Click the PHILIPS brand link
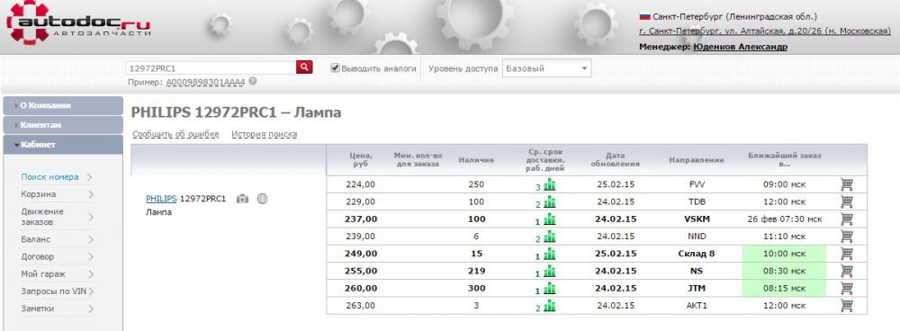This screenshot has width=900, height=331. (161, 199)
